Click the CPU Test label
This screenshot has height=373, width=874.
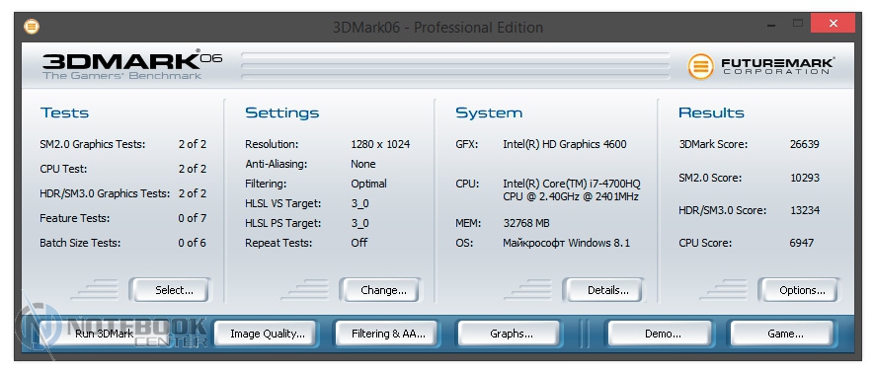point(63,169)
